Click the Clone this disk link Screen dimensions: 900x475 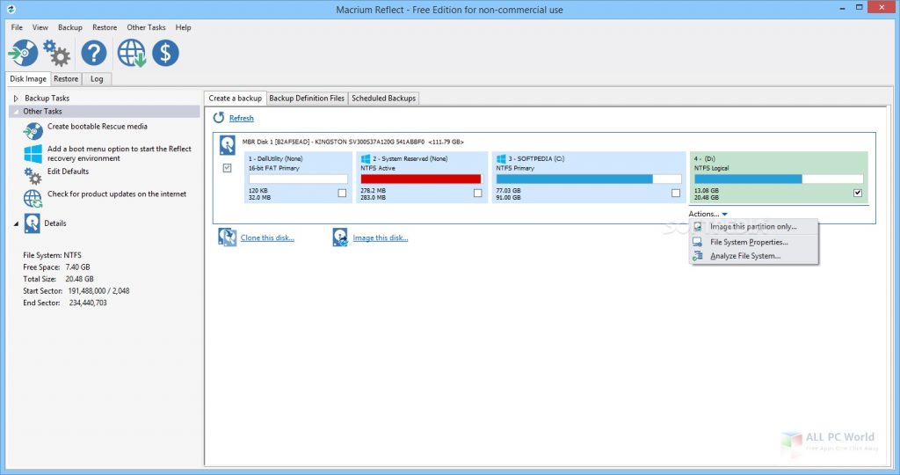pos(267,237)
